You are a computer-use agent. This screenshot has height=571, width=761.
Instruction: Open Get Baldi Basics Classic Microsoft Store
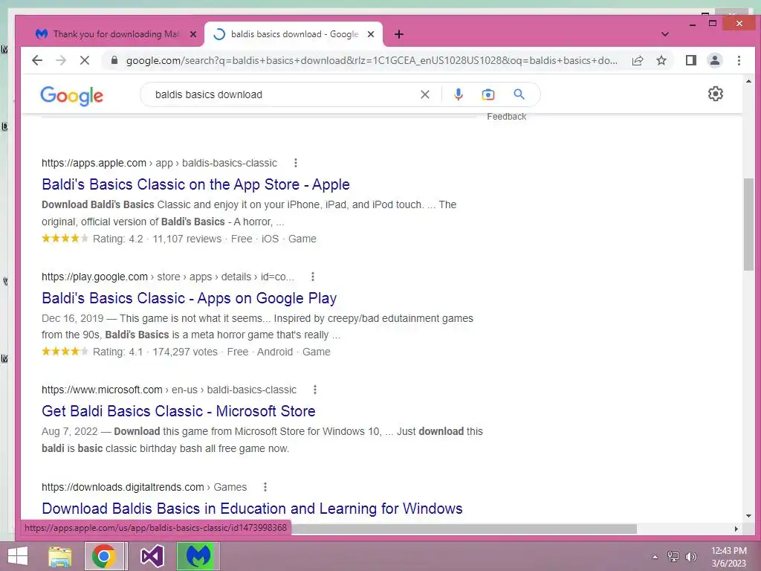pos(178,411)
